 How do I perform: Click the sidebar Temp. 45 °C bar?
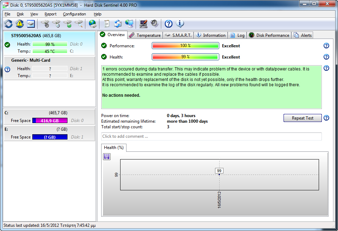(x=50, y=51)
